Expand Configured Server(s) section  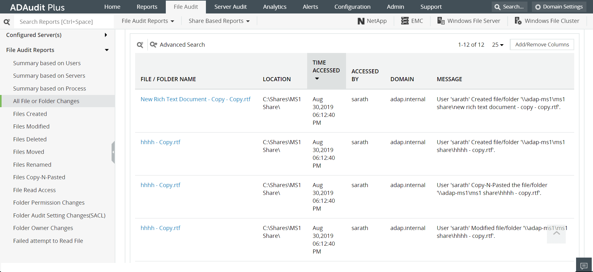pyautogui.click(x=106, y=35)
